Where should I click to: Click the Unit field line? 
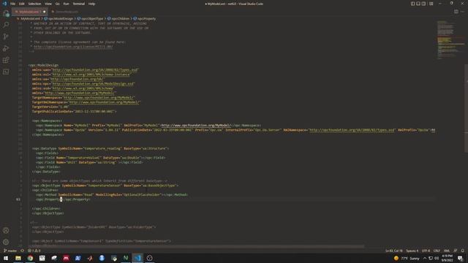[89, 162]
